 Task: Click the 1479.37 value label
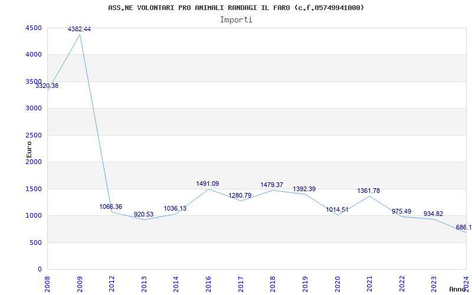point(272,185)
